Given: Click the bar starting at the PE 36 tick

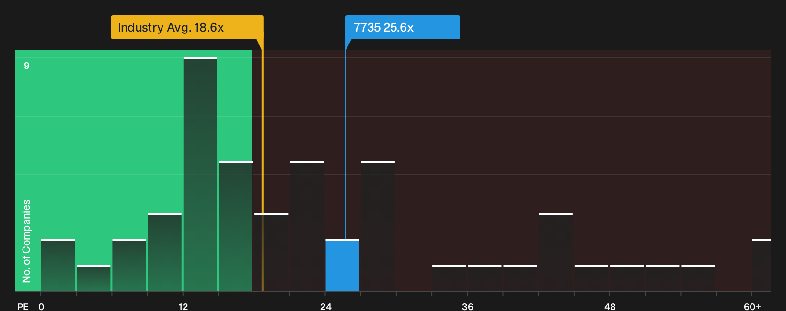Looking at the screenshot, I should [x=485, y=278].
